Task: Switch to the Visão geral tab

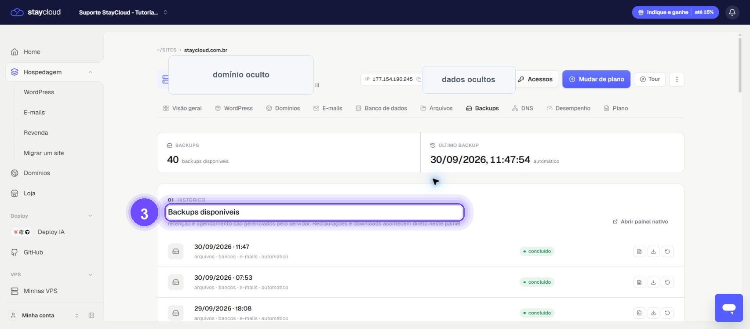Action: 182,108
